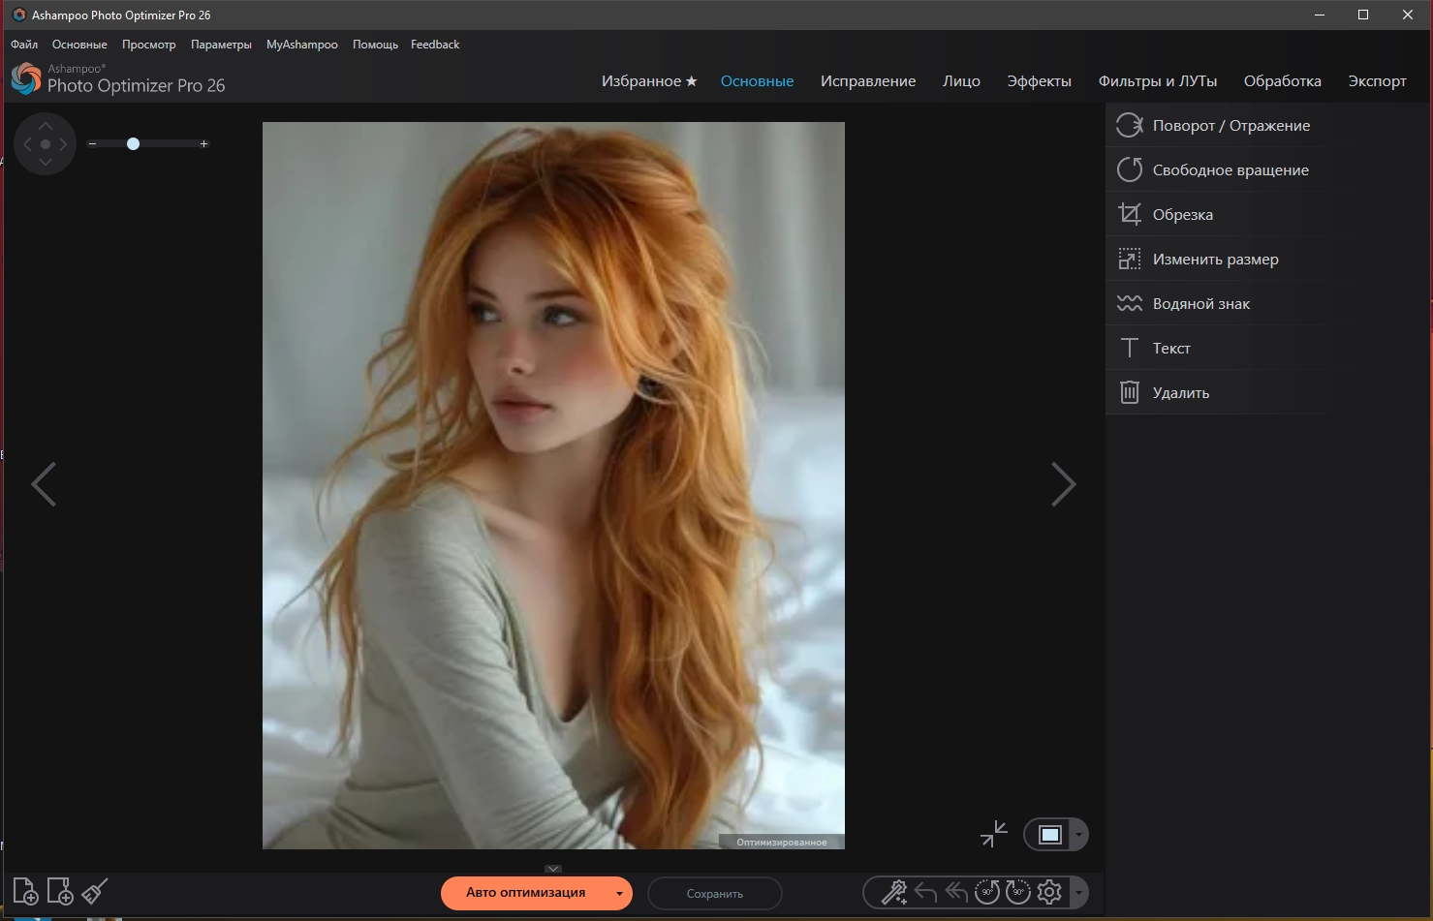The image size is (1433, 921).
Task: Rotate image 90° counterclockwise
Action: coord(986,892)
